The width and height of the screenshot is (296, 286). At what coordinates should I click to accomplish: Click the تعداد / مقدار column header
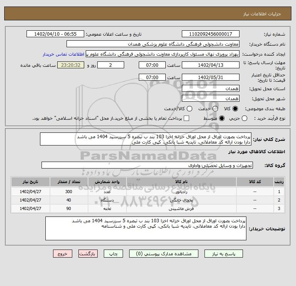pyautogui.click(x=69, y=182)
